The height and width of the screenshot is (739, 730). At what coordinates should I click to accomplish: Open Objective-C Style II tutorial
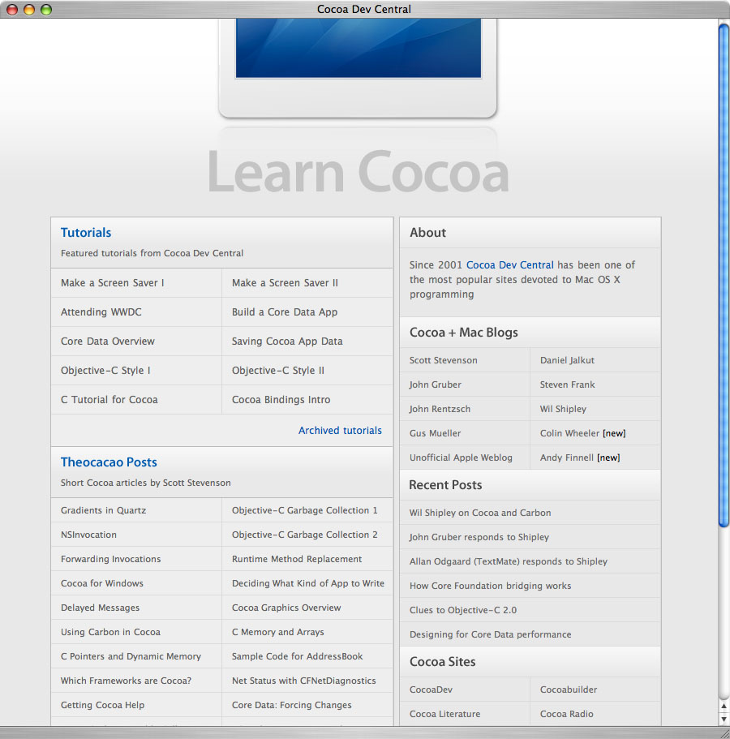point(278,371)
